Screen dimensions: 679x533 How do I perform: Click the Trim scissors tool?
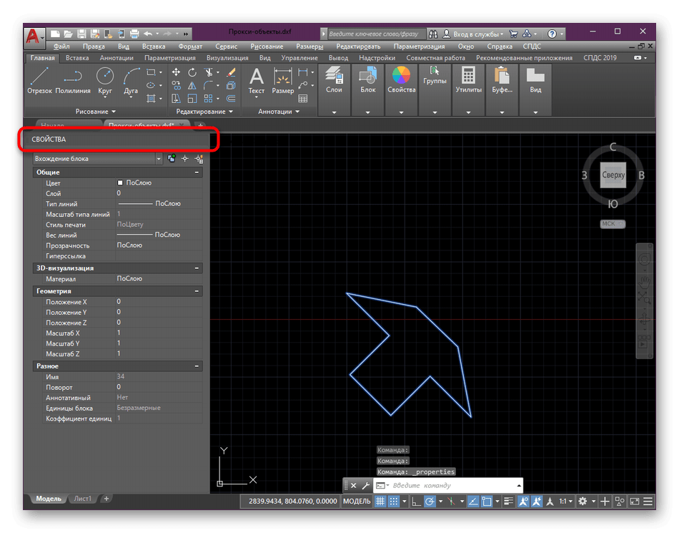(209, 72)
